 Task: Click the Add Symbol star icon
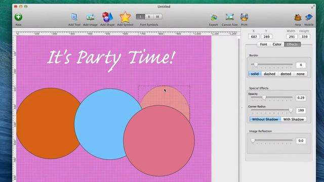[125, 17]
